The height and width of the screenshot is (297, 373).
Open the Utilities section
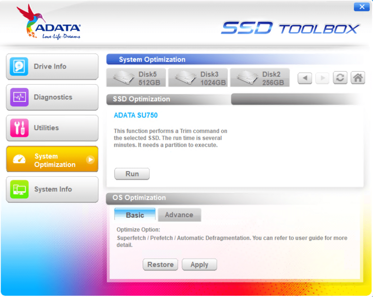tap(52, 128)
